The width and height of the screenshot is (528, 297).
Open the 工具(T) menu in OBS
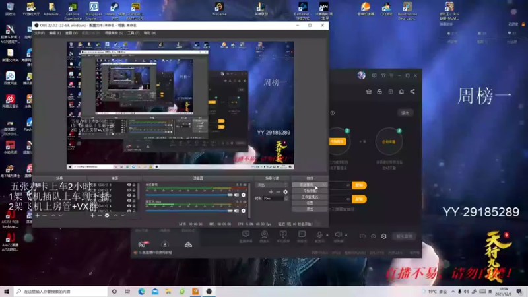tap(133, 33)
